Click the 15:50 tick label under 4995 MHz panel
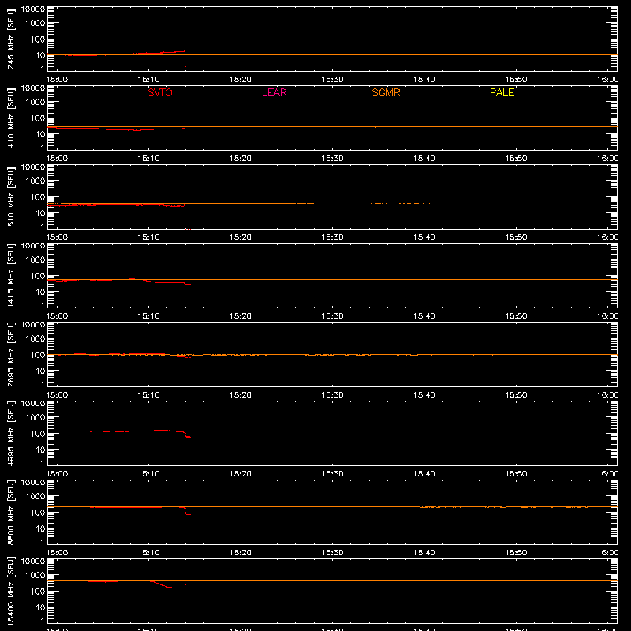 click(x=516, y=474)
